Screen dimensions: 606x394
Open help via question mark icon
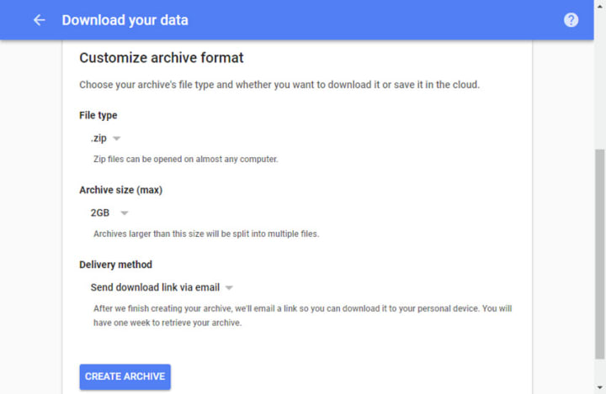pyautogui.click(x=571, y=19)
